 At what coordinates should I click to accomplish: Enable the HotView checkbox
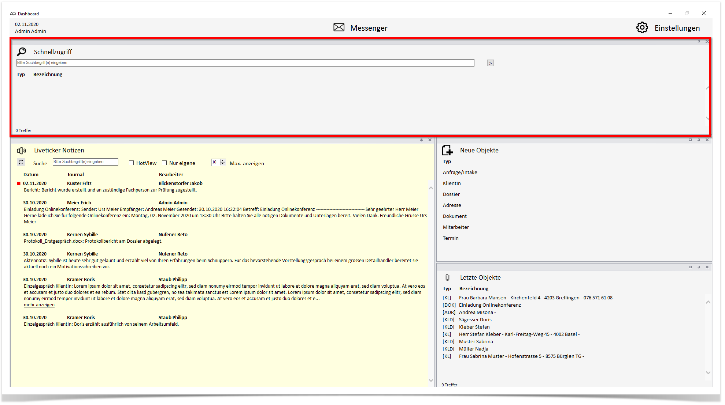[x=131, y=163]
